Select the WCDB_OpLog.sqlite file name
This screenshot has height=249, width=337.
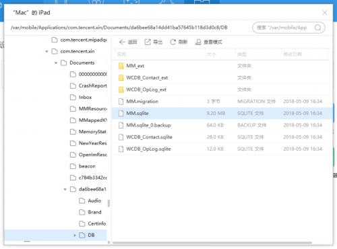coord(148,149)
